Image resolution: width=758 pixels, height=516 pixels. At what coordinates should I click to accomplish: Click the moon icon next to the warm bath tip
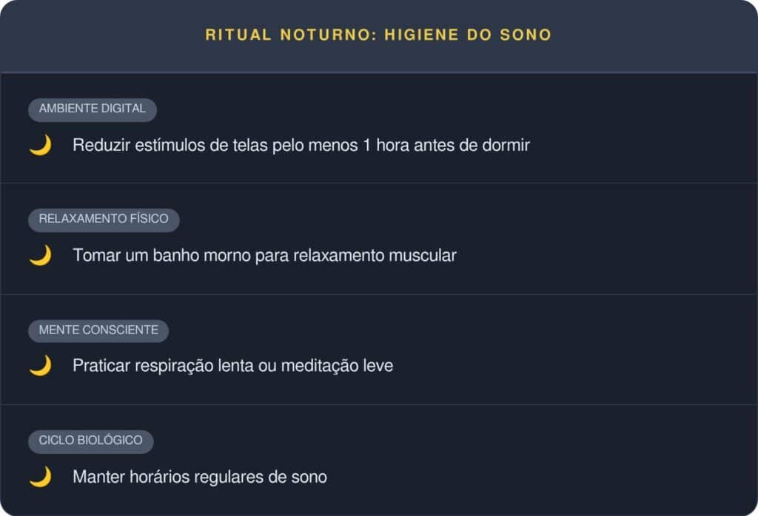tap(40, 256)
